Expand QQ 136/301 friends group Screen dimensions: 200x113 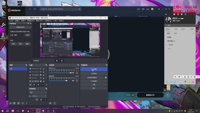[x=166, y=45]
